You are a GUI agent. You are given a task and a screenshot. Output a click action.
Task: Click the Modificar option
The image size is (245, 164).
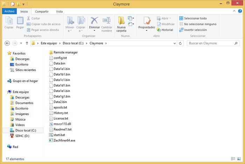(x=166, y=24)
